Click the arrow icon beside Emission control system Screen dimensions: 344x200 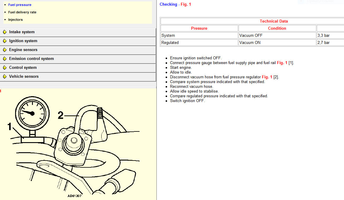(x=5, y=59)
